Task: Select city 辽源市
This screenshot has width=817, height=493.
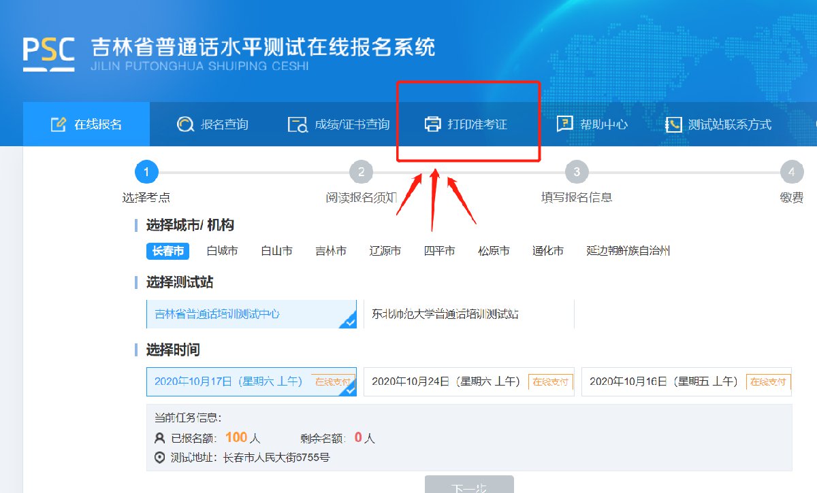Action: click(385, 251)
